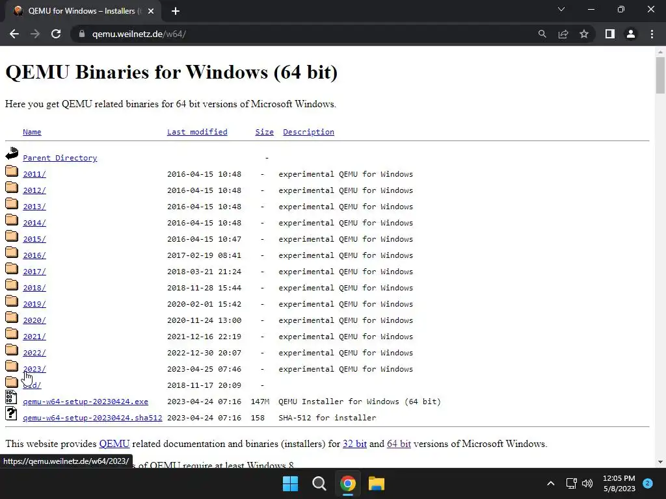Select the QEMU for Windows – Installers tab
Viewport: 666px width, 499px height.
pyautogui.click(x=83, y=11)
